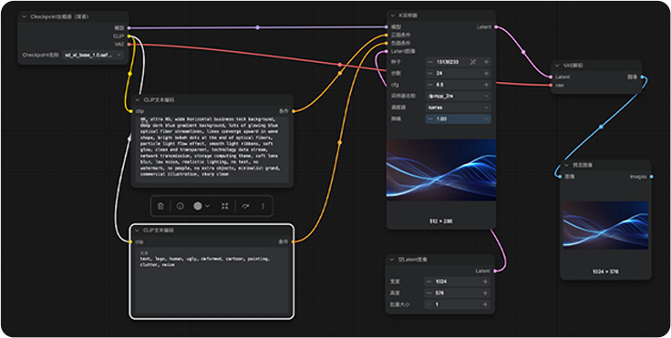Increase cfg 6.5 with plus button
The height and width of the screenshot is (338, 671).
click(x=487, y=85)
